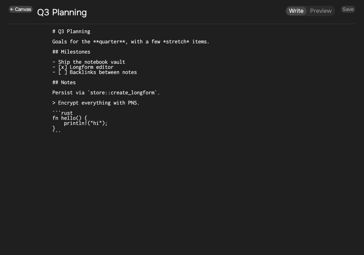Click the ```rust code fence line
The height and width of the screenshot is (255, 364).
(x=63, y=113)
